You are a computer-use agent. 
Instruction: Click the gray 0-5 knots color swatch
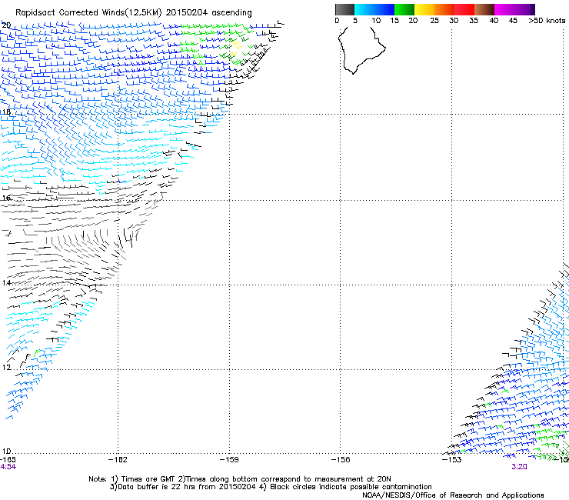[x=344, y=9]
